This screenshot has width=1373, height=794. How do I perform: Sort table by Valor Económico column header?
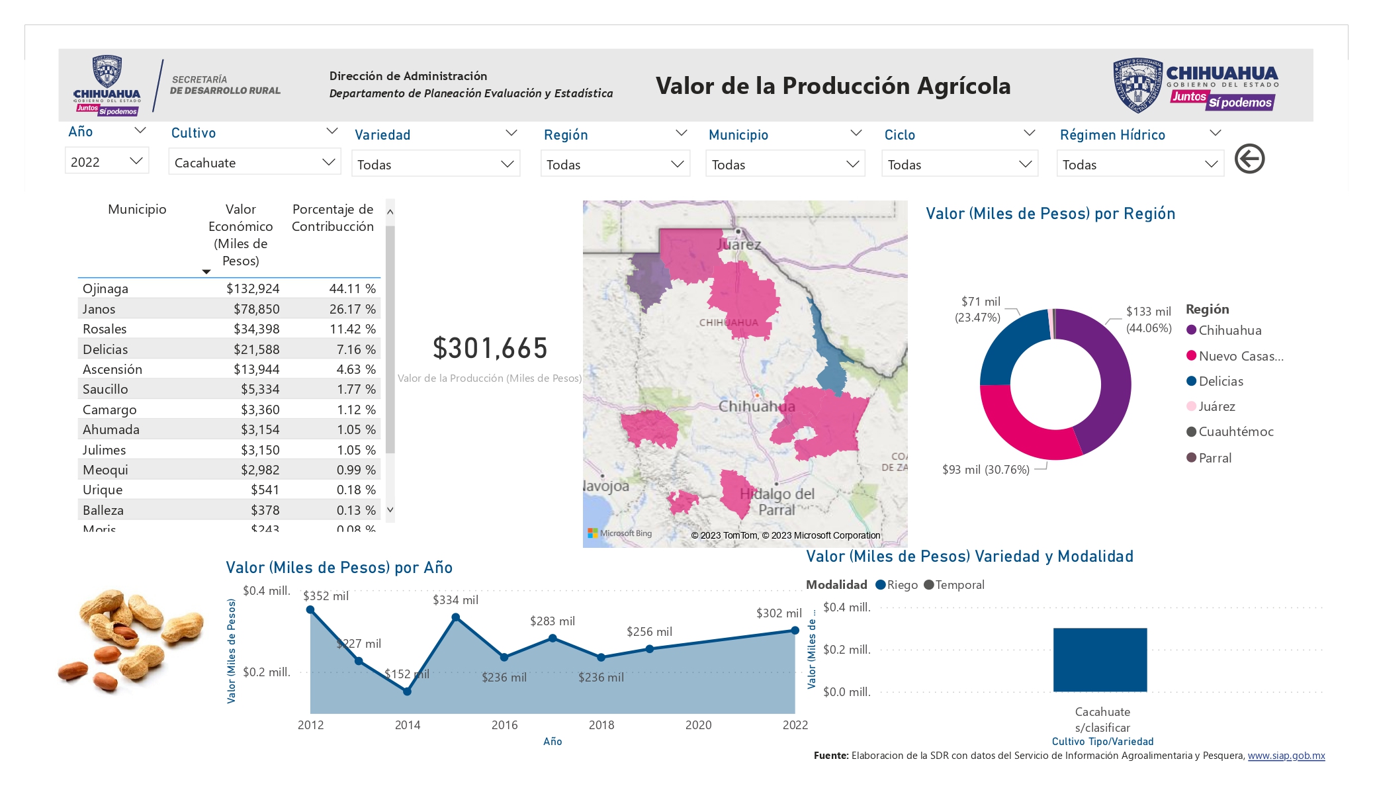pos(240,235)
